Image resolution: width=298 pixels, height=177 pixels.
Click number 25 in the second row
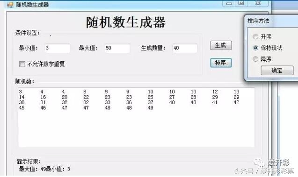(151, 97)
